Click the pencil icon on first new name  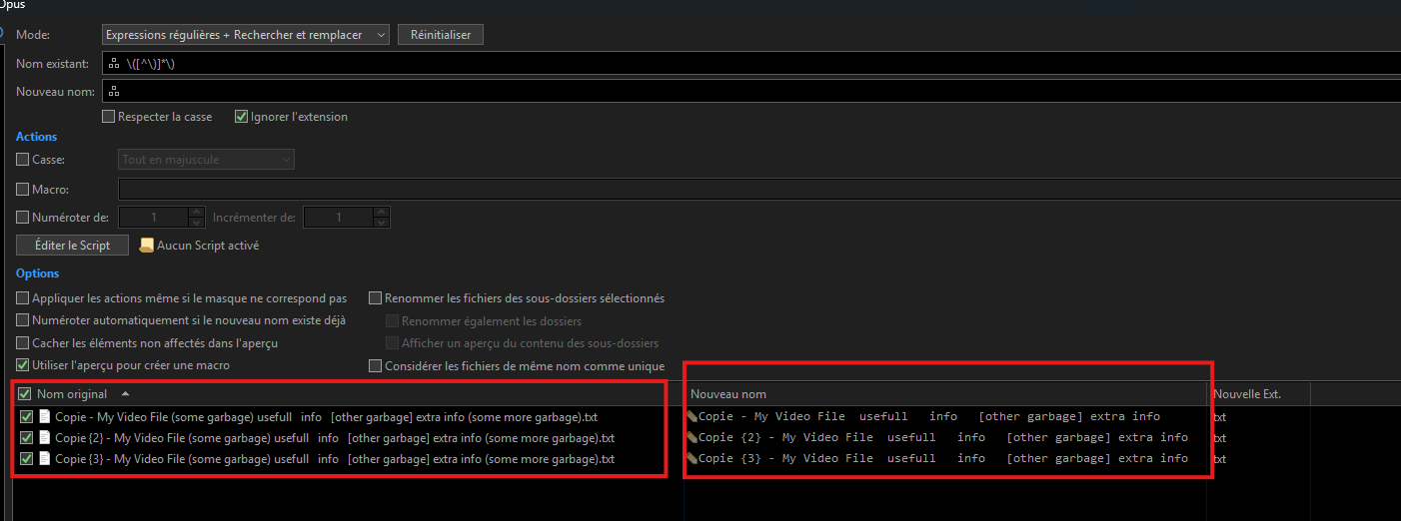point(692,417)
